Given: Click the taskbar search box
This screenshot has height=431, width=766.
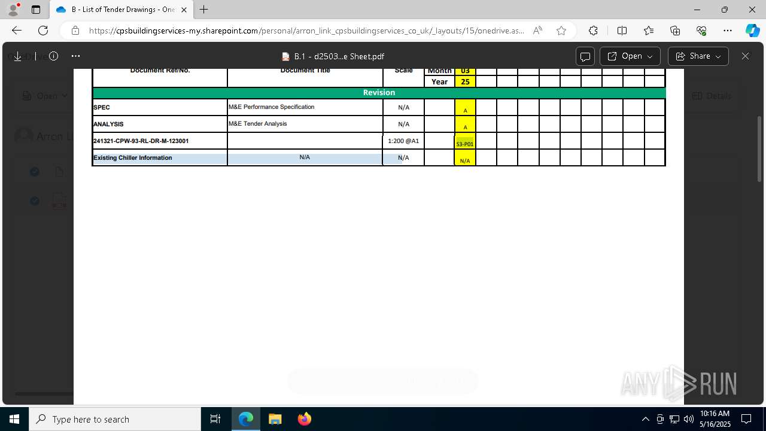Looking at the screenshot, I should click(x=115, y=419).
